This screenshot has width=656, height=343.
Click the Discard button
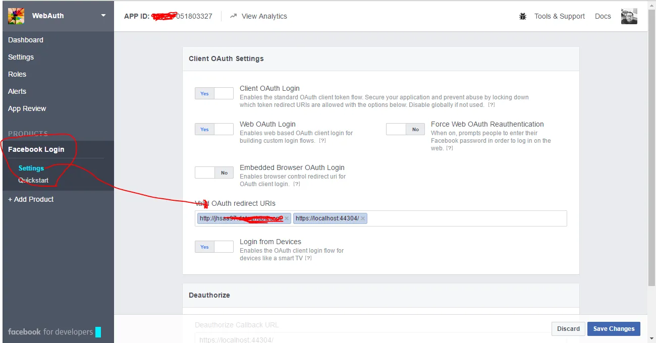pyautogui.click(x=568, y=328)
